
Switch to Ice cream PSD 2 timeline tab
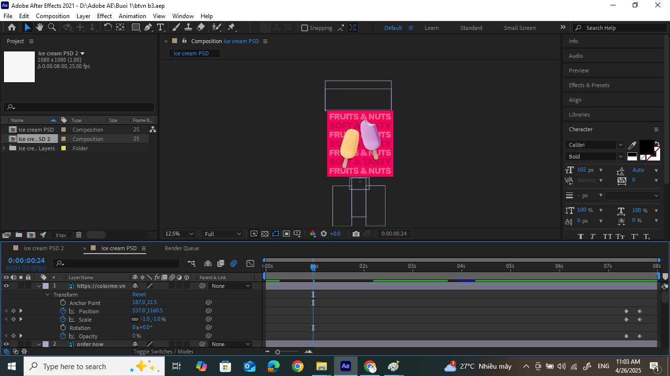pos(44,248)
